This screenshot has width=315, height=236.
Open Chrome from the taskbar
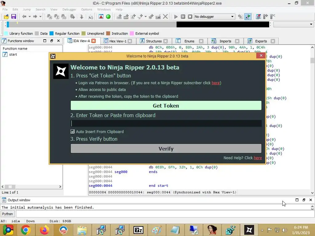point(26,230)
